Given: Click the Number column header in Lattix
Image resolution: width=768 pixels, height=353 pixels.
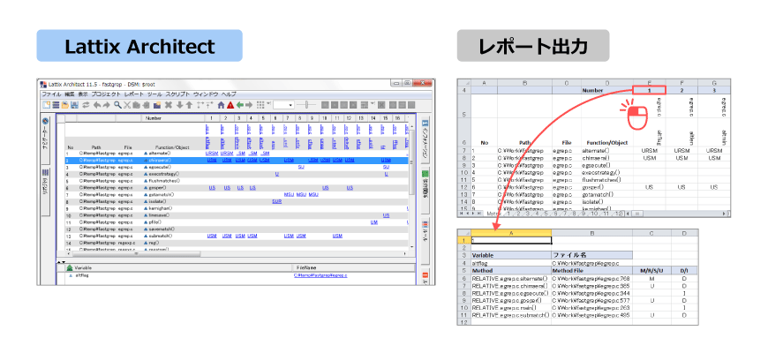Looking at the screenshot, I should (x=154, y=118).
